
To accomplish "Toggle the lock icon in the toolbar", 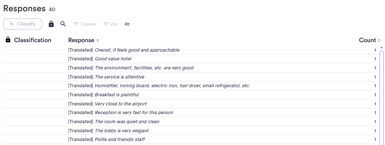I will tap(51, 24).
